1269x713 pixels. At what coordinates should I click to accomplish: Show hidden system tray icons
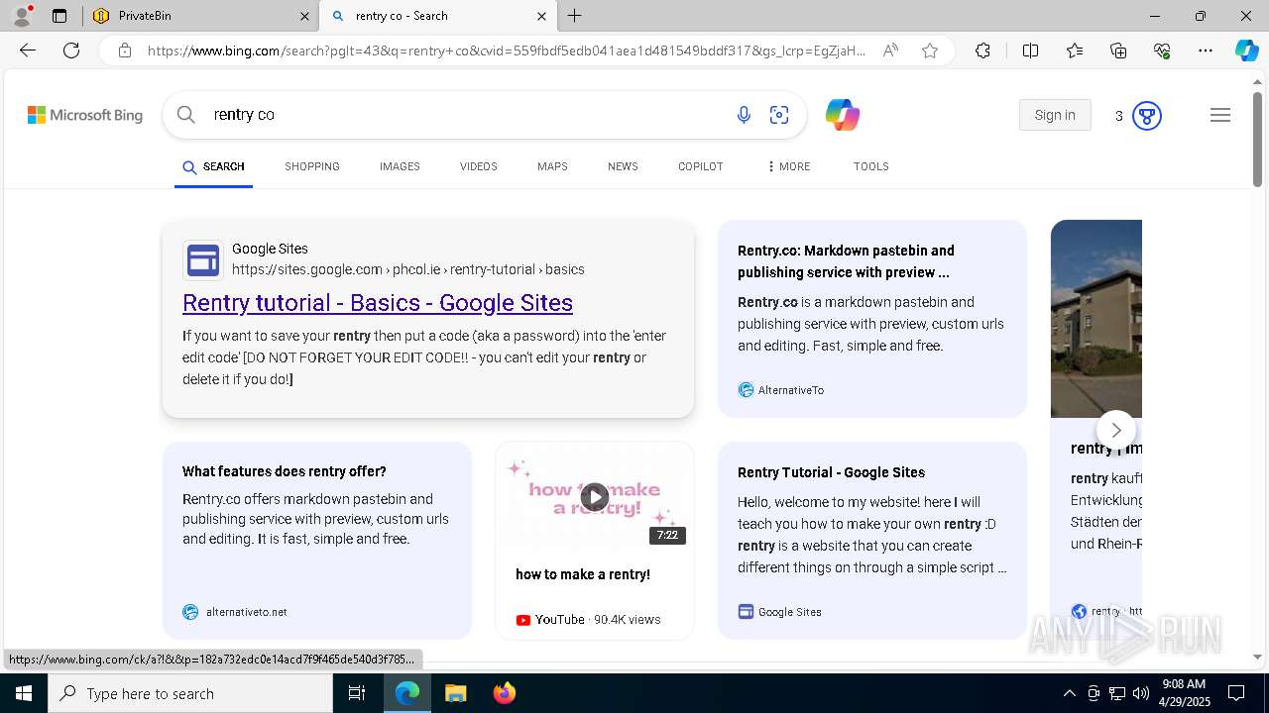[x=1069, y=693]
